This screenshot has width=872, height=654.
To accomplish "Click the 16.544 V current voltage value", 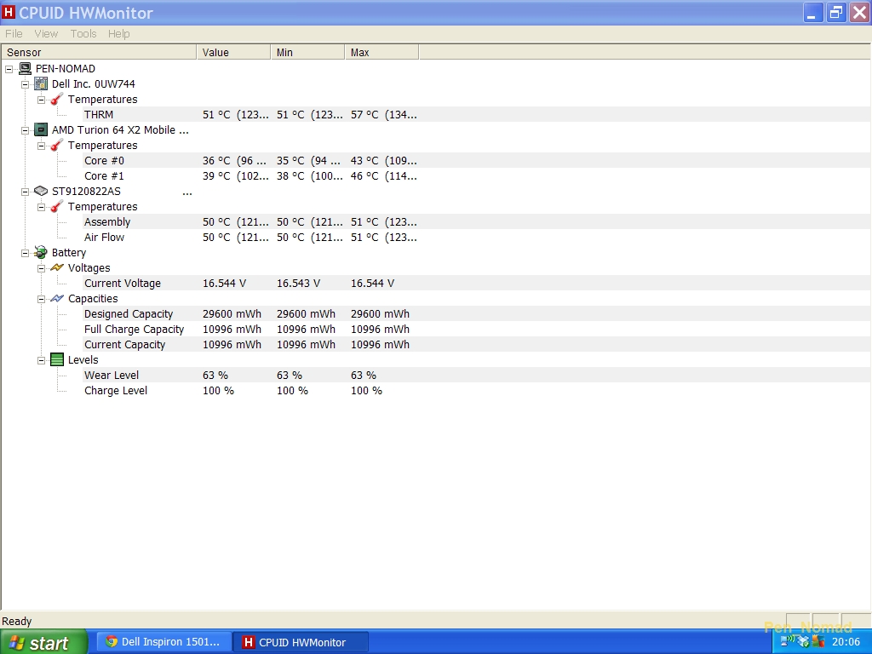I will (x=224, y=283).
